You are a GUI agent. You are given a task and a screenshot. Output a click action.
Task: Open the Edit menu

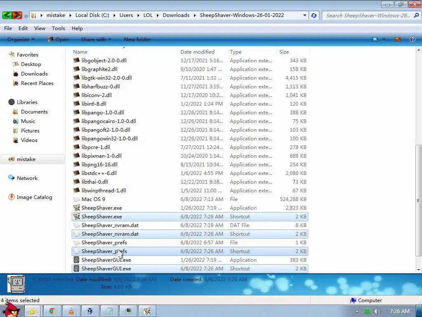click(x=23, y=28)
